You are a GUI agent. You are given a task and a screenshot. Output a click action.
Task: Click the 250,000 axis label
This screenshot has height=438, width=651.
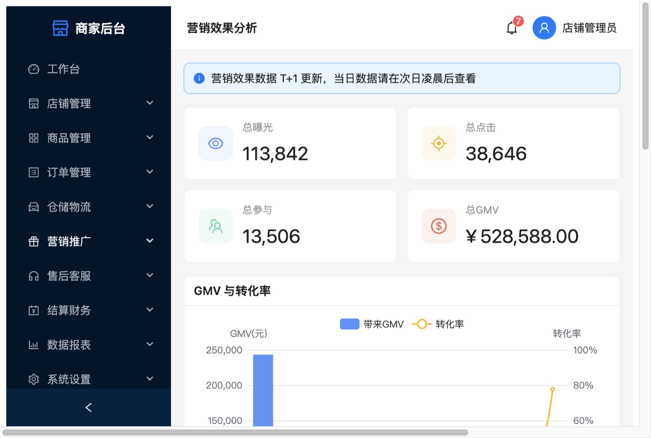(x=224, y=350)
